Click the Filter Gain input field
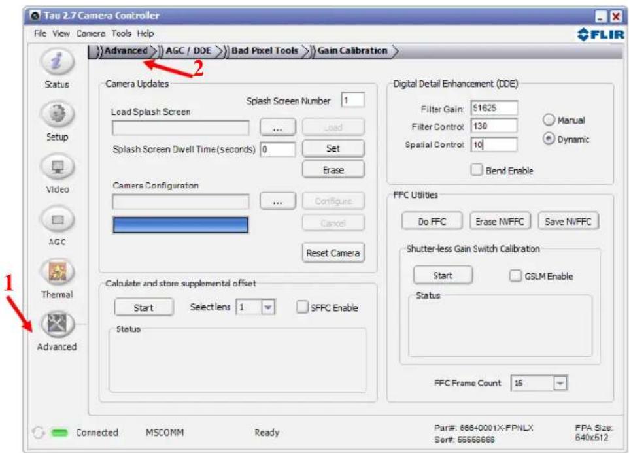This screenshot has width=629, height=453. pos(494,108)
